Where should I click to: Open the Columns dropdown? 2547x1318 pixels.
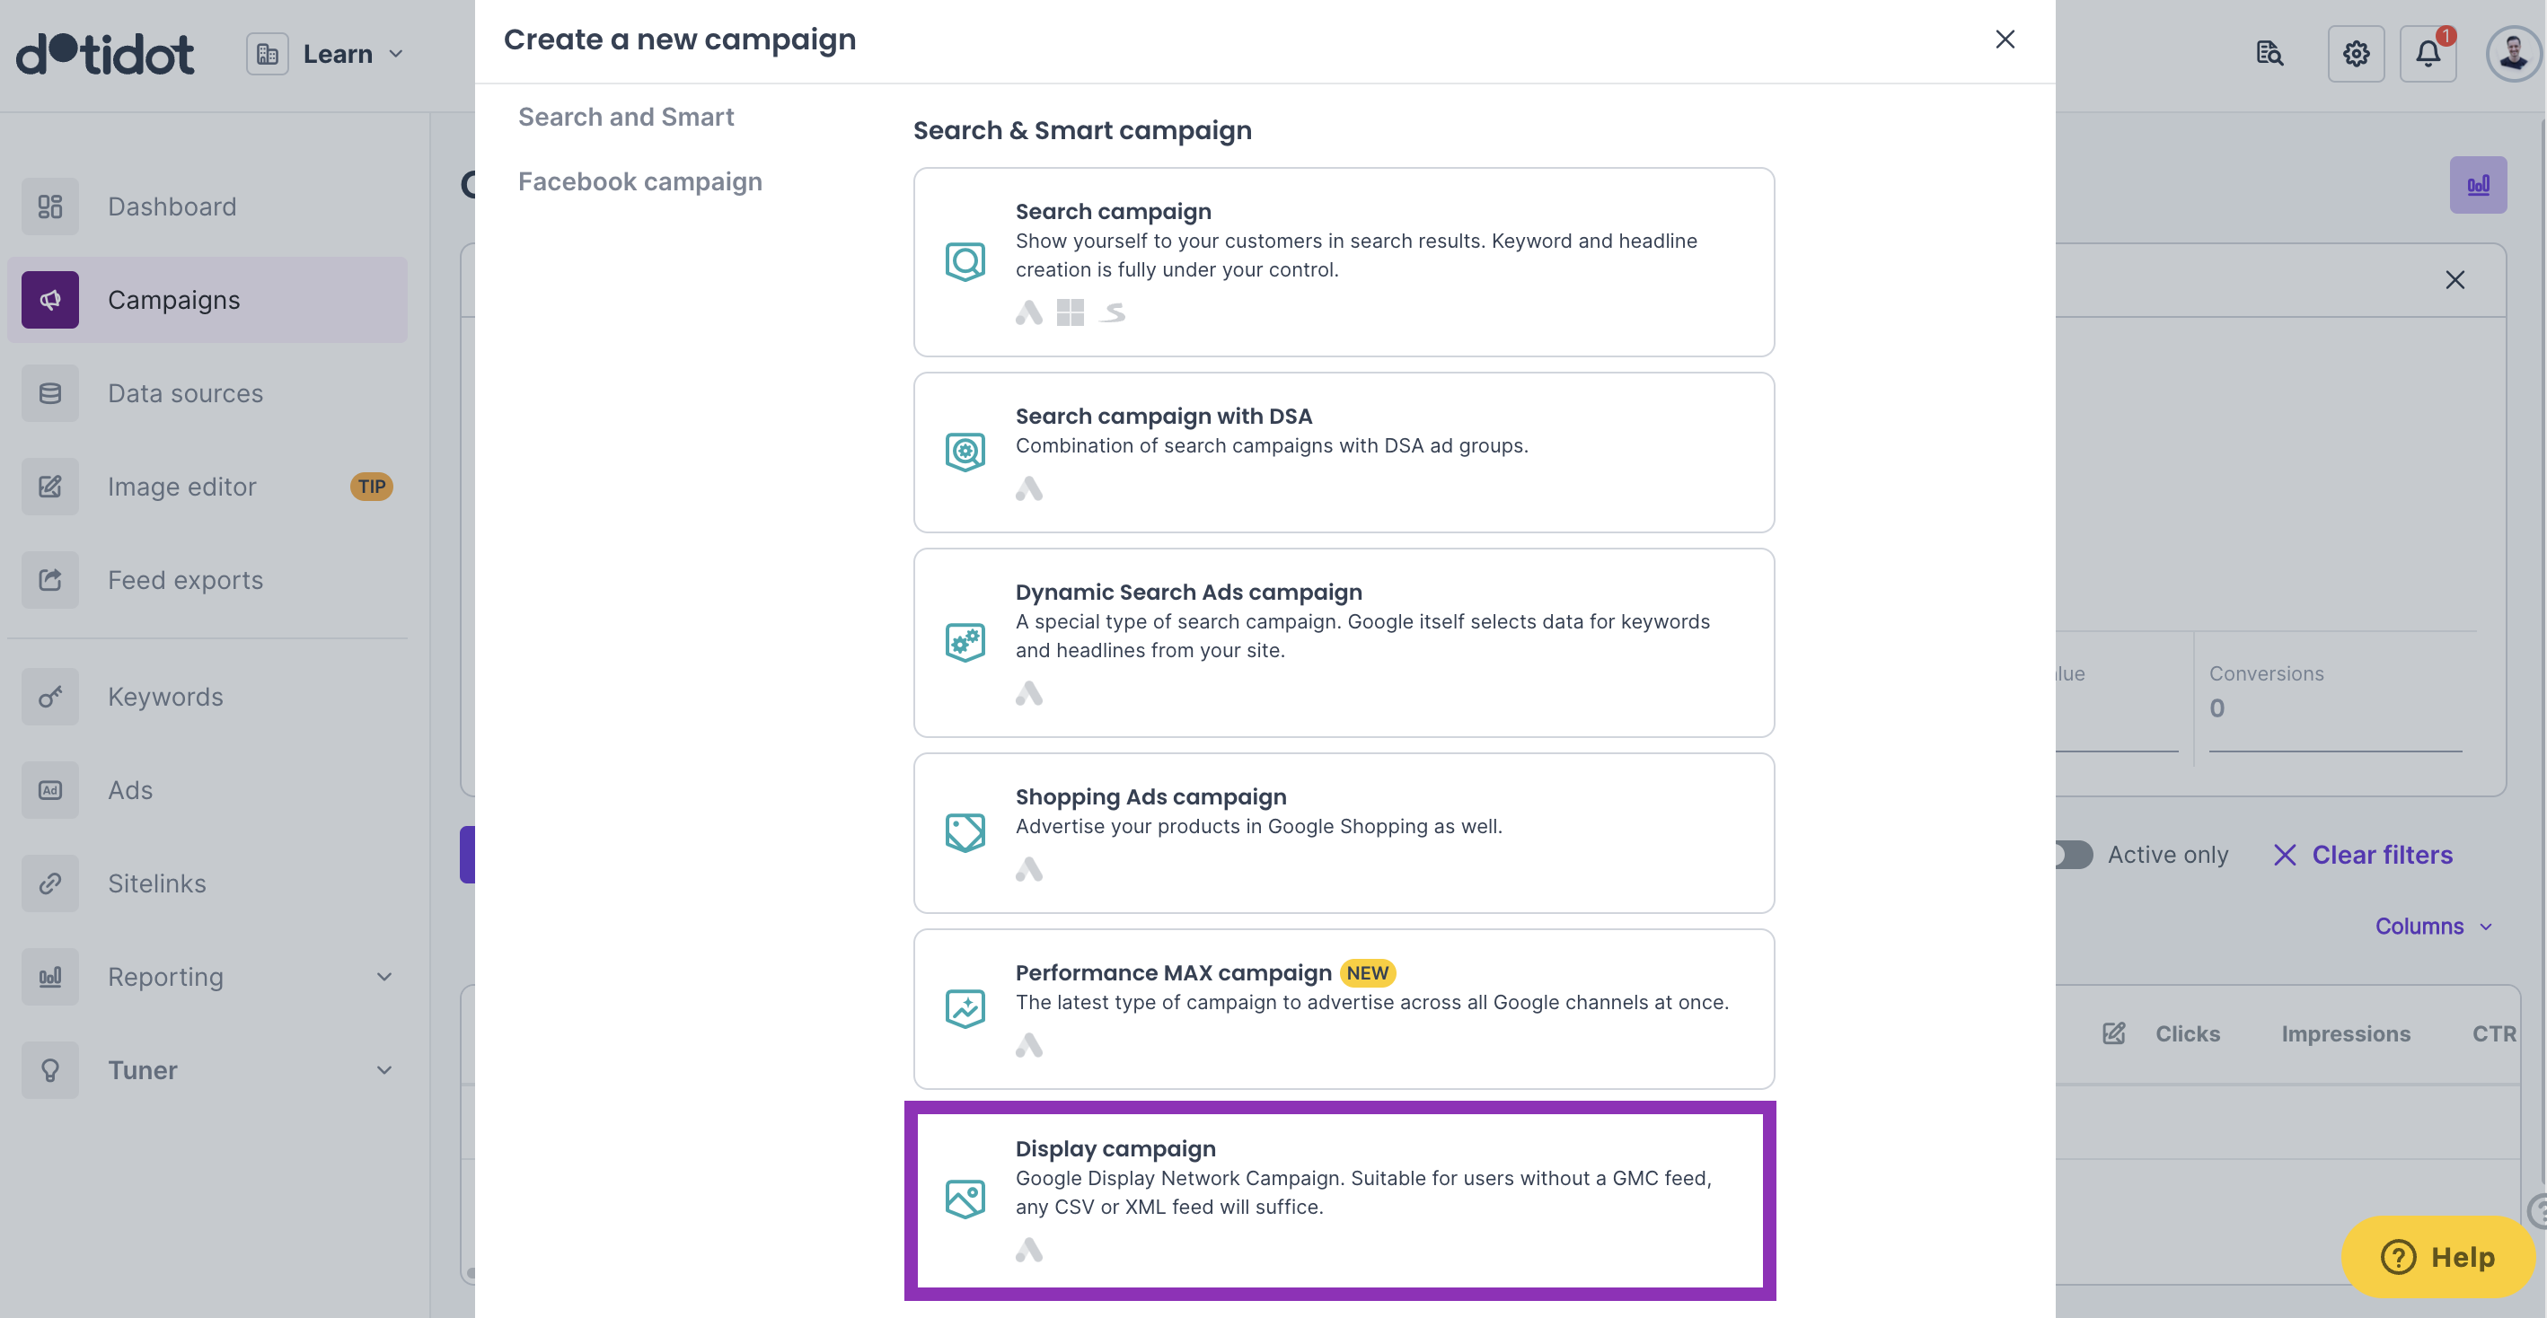(x=2432, y=927)
